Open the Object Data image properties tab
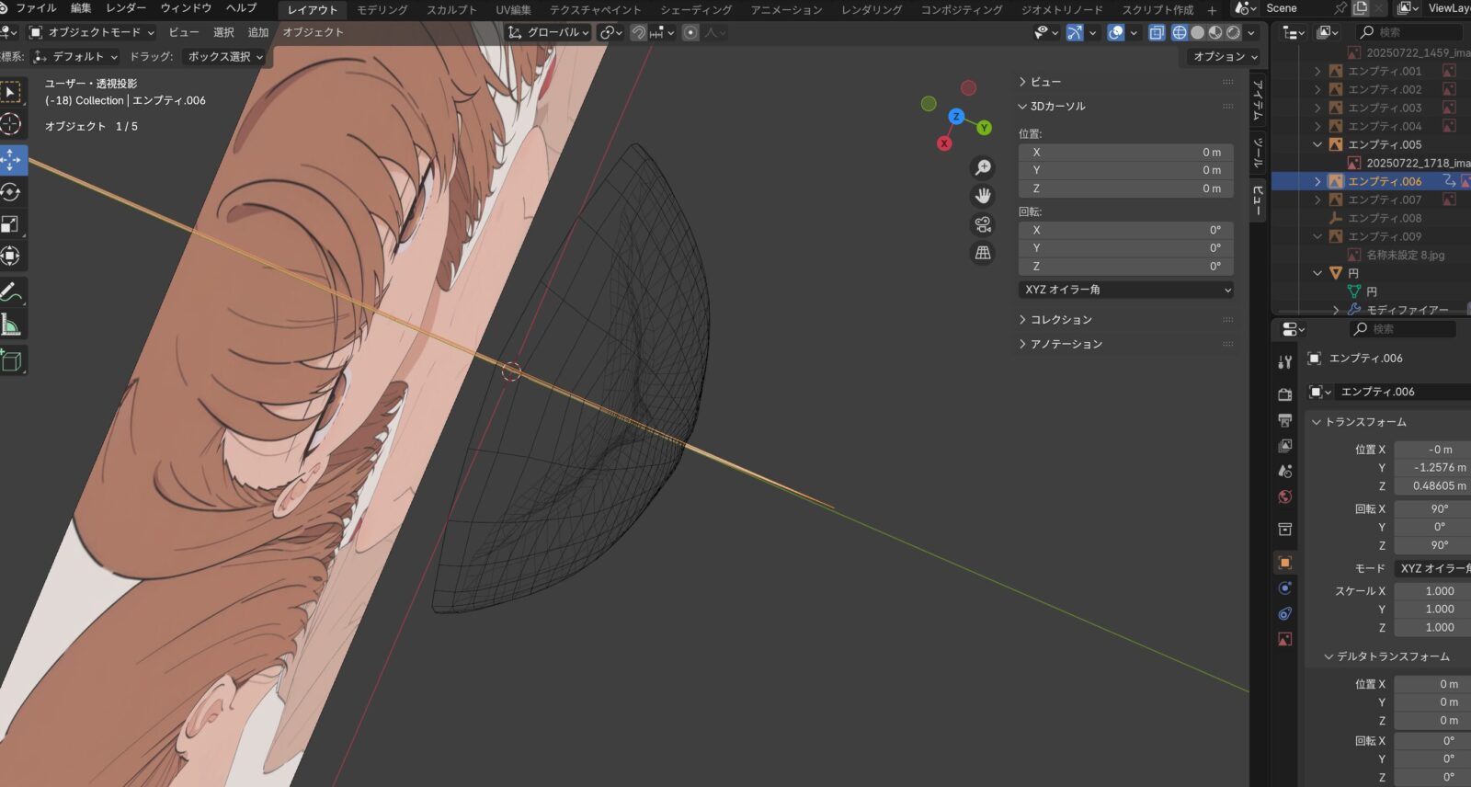1471x787 pixels. click(1285, 639)
